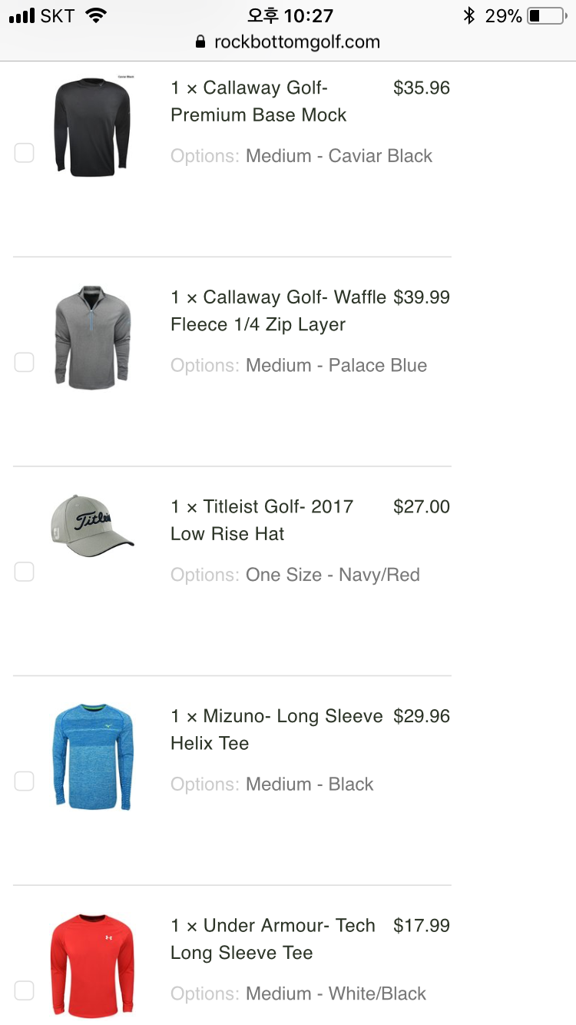Tap the battery indicator icon
576x1025 pixels.
click(x=546, y=15)
